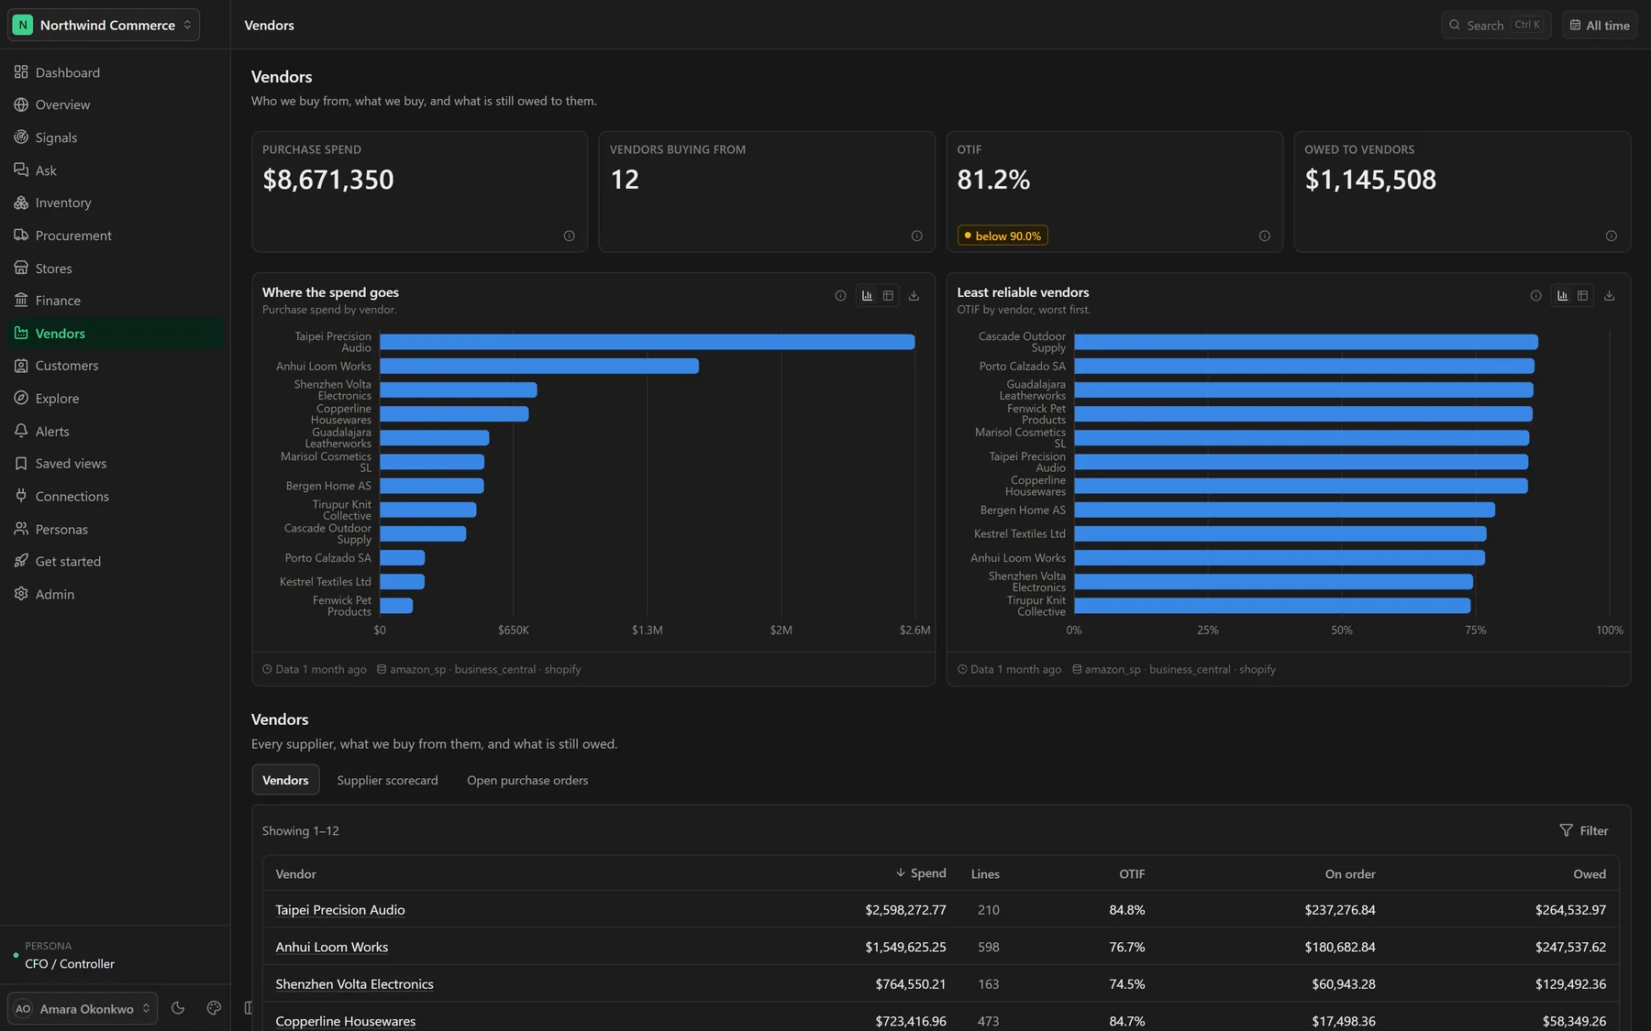
Task: Show info for Owed to Vendors card
Action: (x=1611, y=236)
